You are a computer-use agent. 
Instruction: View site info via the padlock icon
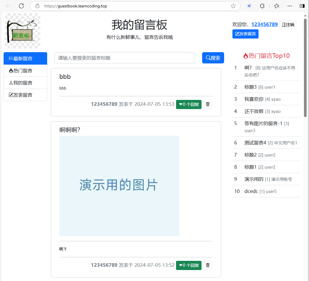click(37, 6)
